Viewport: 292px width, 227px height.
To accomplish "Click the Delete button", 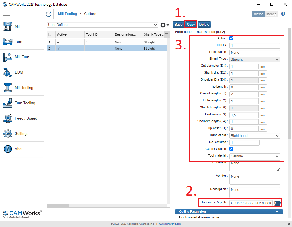I will pos(204,25).
